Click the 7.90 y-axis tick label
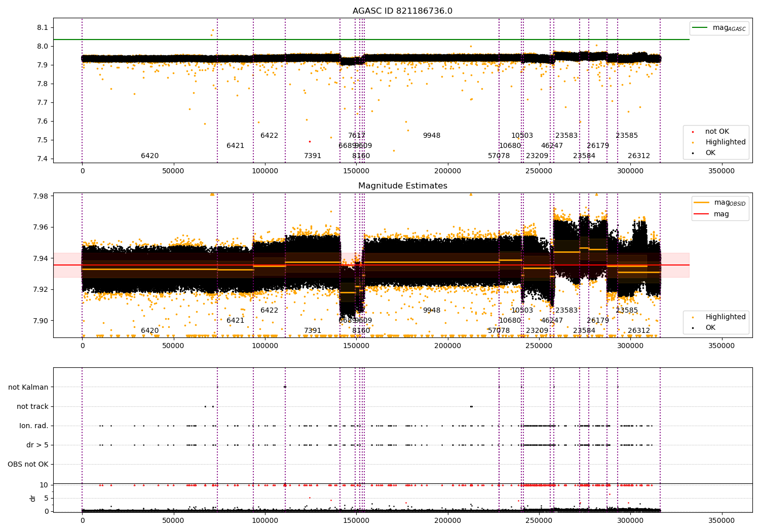Viewport: 760px width, 532px height. [41, 321]
